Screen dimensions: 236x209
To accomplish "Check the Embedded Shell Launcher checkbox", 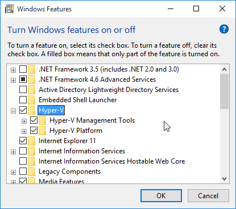I will (x=23, y=100).
